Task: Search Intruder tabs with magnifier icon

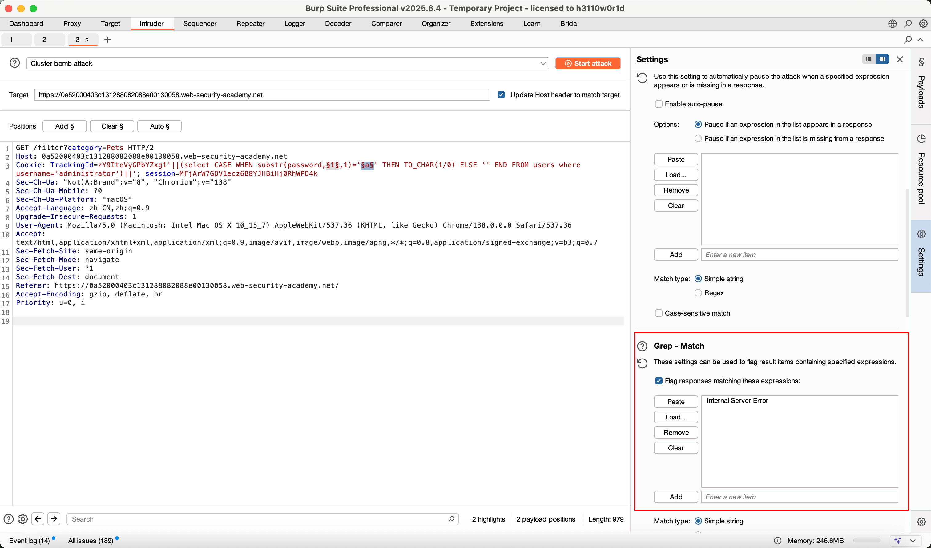Action: tap(908, 39)
